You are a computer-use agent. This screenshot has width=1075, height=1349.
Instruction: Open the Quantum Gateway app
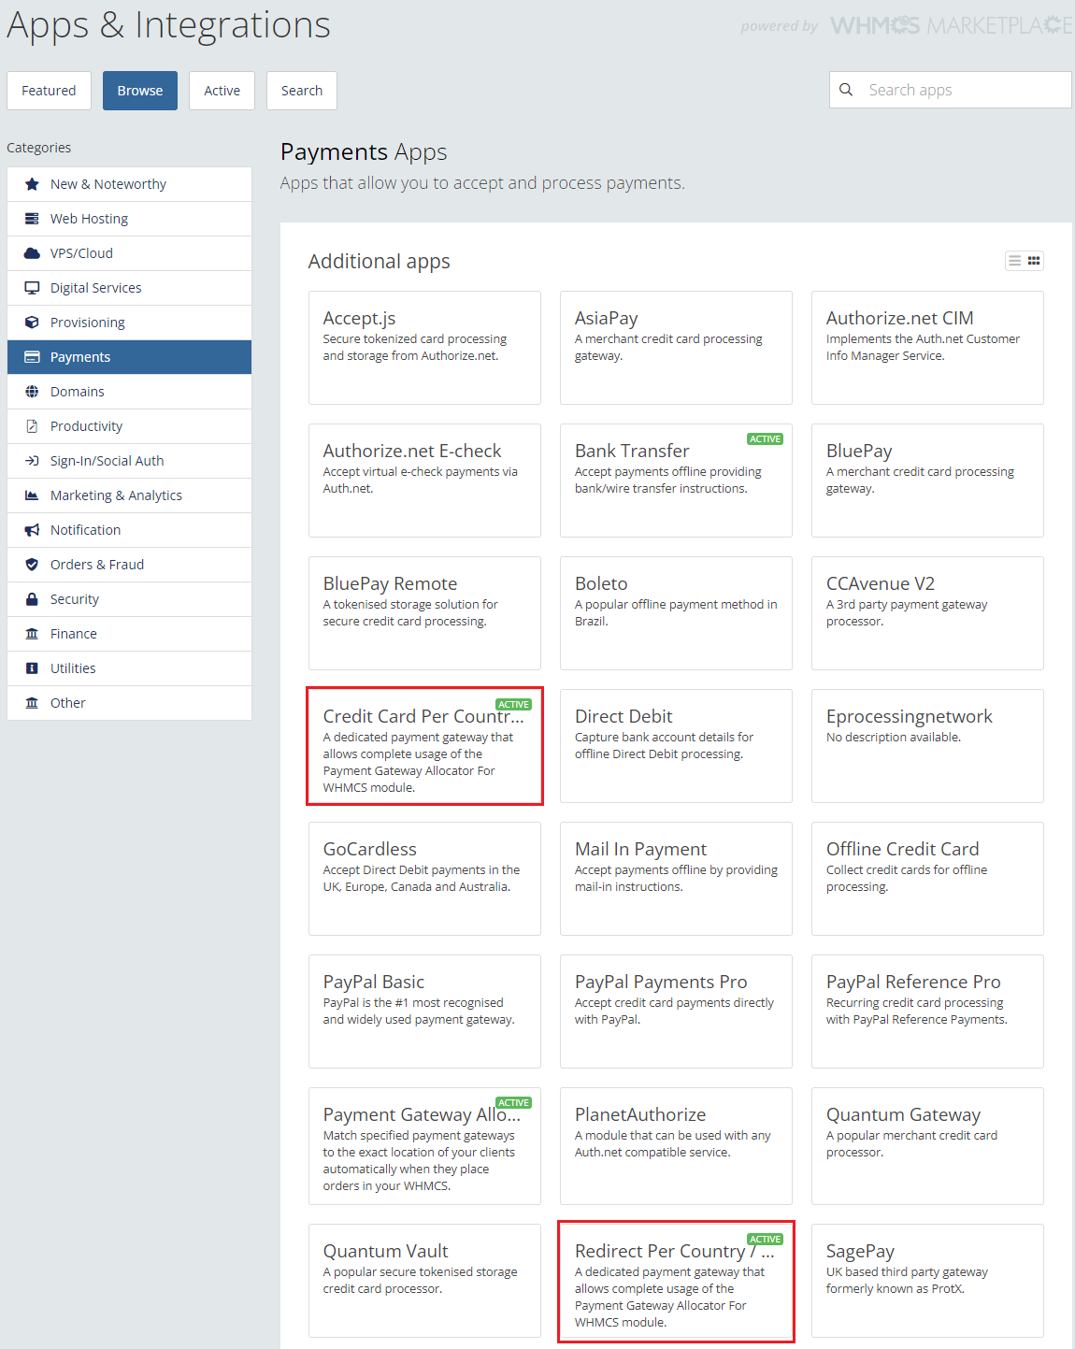(927, 1146)
